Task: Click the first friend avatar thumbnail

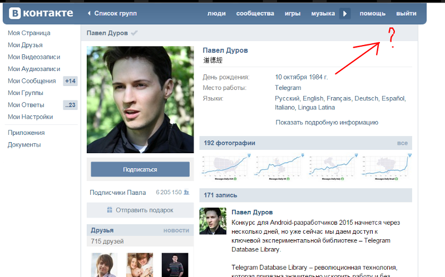Action: [105, 265]
